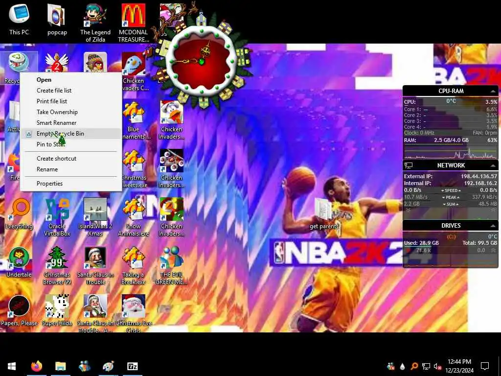Open Firefox from the taskbar
Screen dimensions: 501x376
pos(37,366)
